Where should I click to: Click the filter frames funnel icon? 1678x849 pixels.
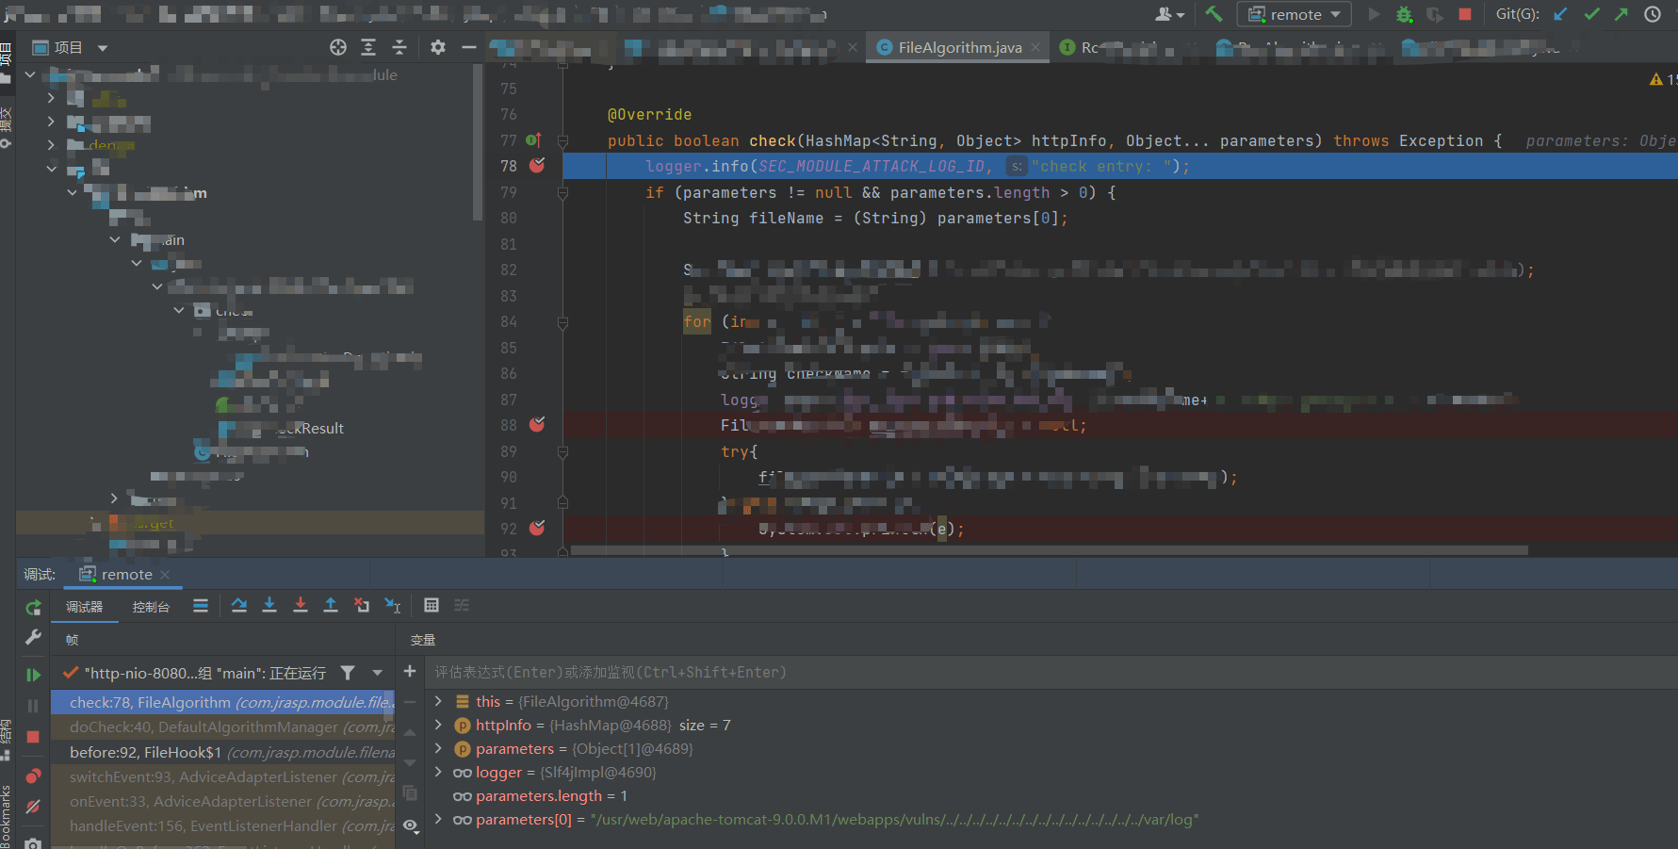click(x=348, y=673)
